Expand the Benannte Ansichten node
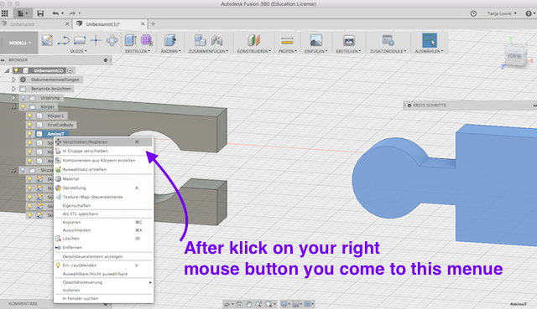Viewport: 537px width, 309px height. point(13,89)
